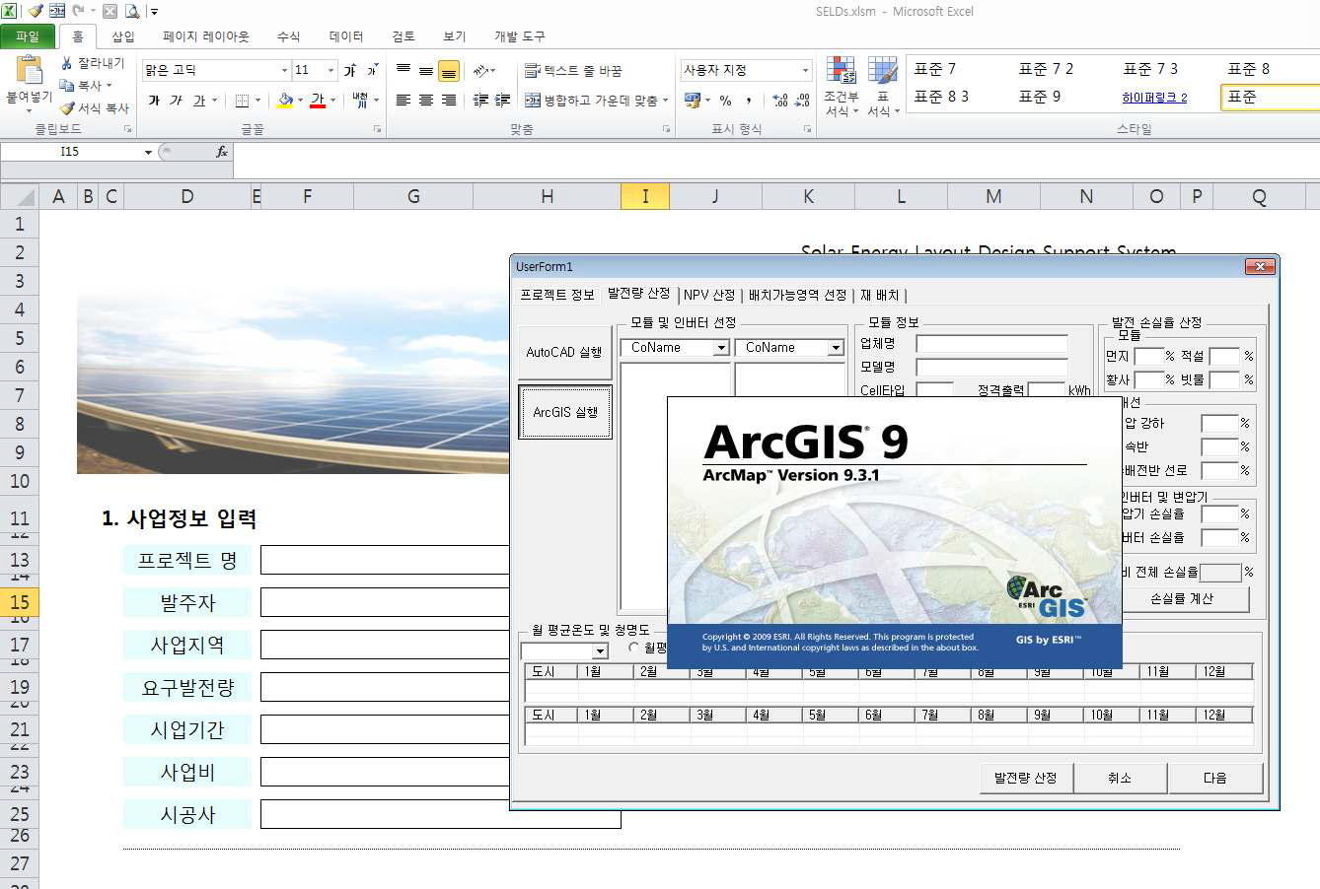Click the 발전량 산정 button at bottom
Image resolution: width=1320 pixels, height=889 pixels.
[1026, 778]
